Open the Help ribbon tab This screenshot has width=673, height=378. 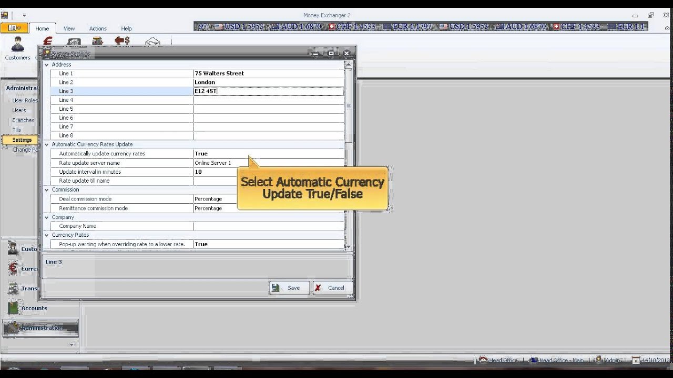[x=126, y=28]
